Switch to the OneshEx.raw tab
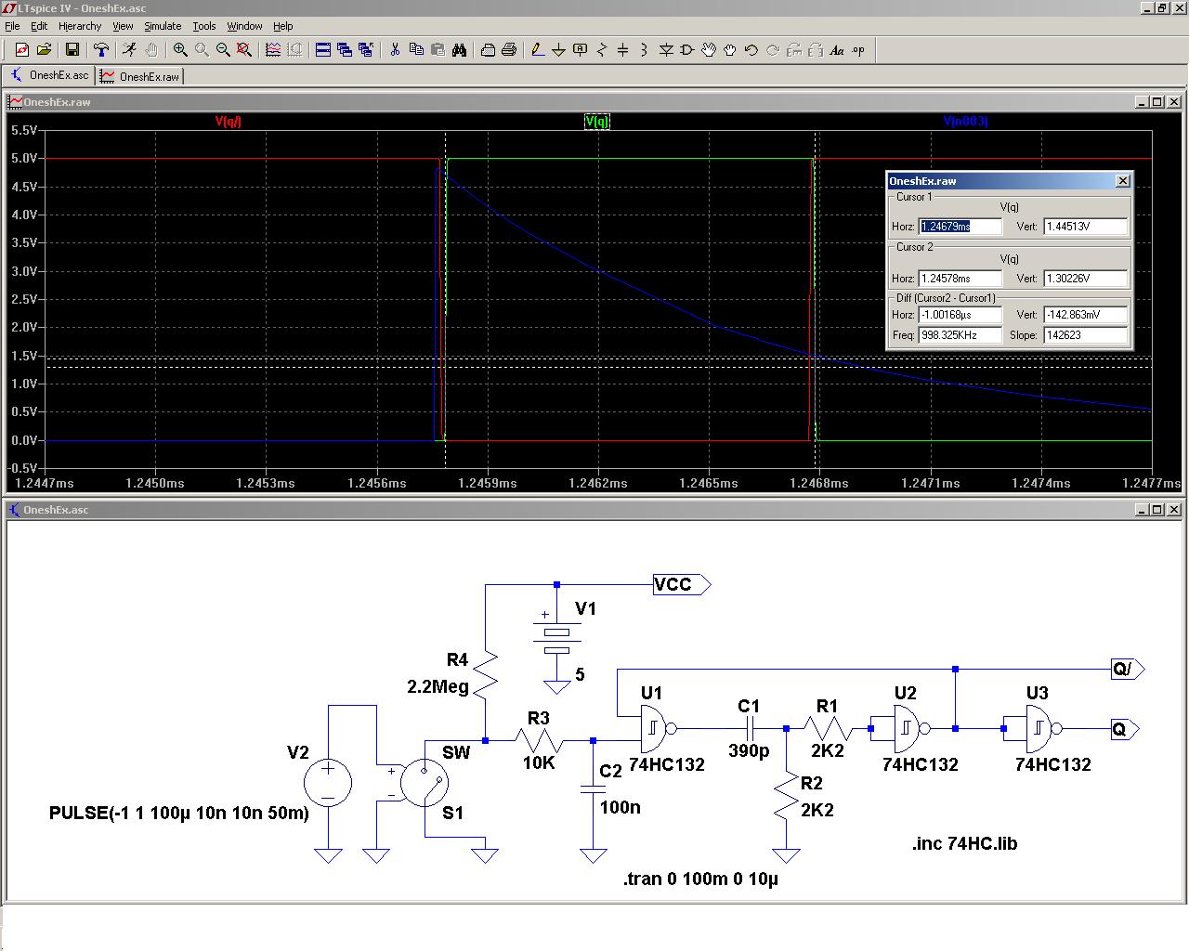1189x951 pixels. point(141,76)
